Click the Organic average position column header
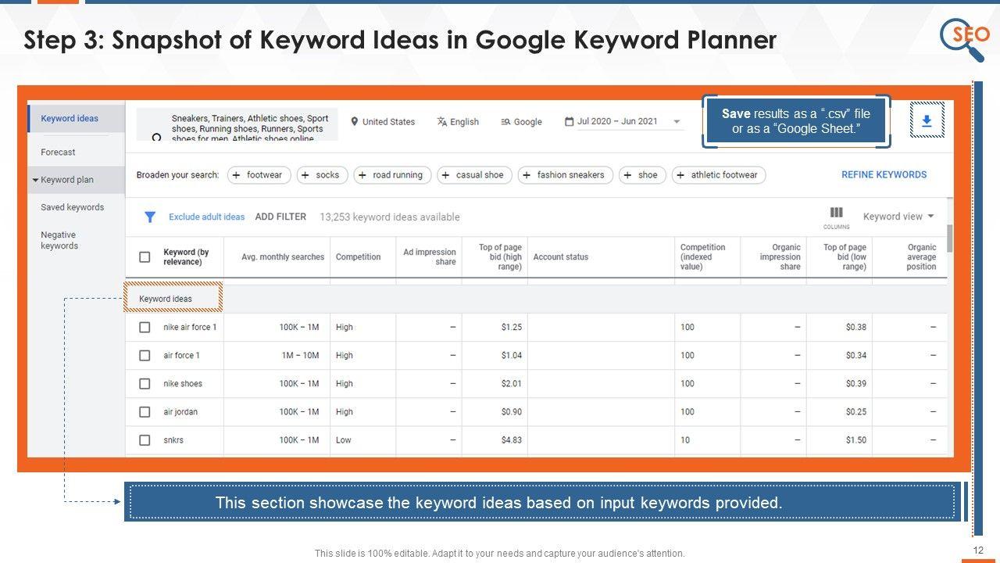Screen dimensions: 1000x563 pyautogui.click(x=922, y=257)
